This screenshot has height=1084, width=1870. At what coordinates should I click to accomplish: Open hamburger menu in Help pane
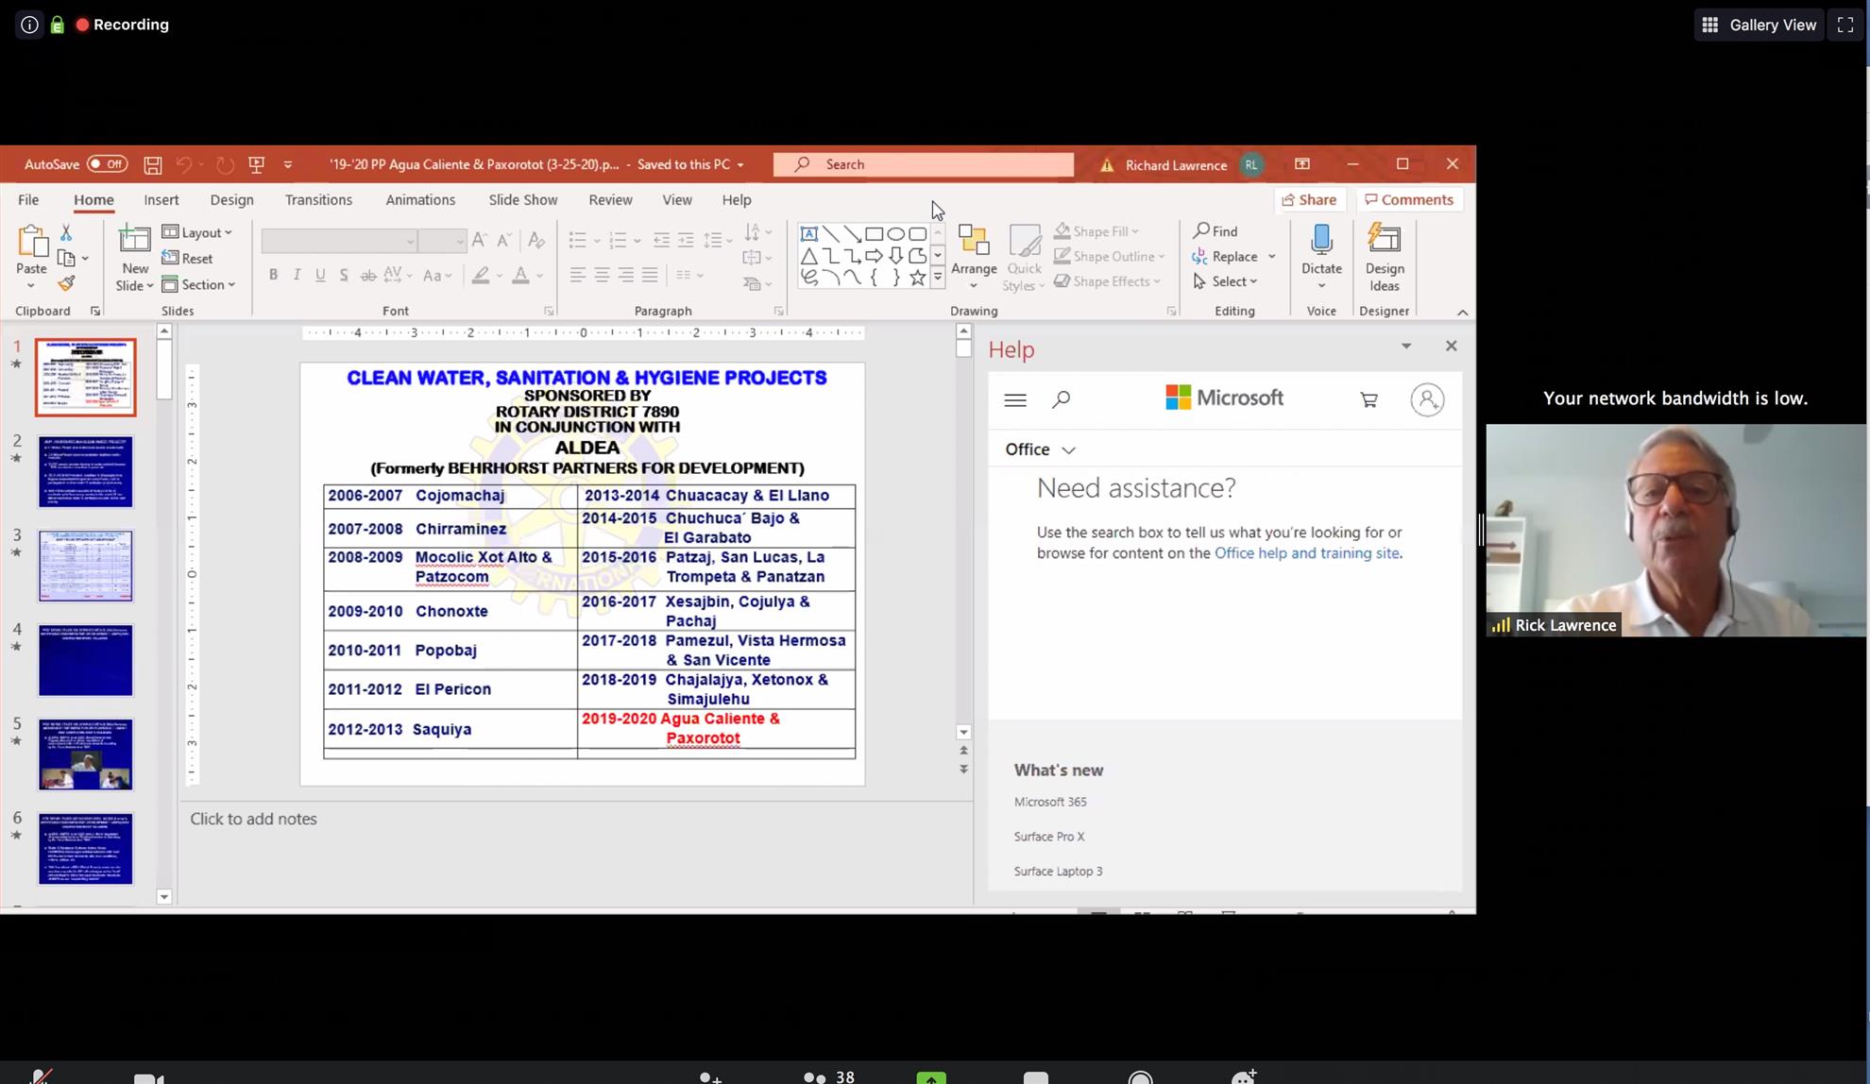click(1015, 400)
